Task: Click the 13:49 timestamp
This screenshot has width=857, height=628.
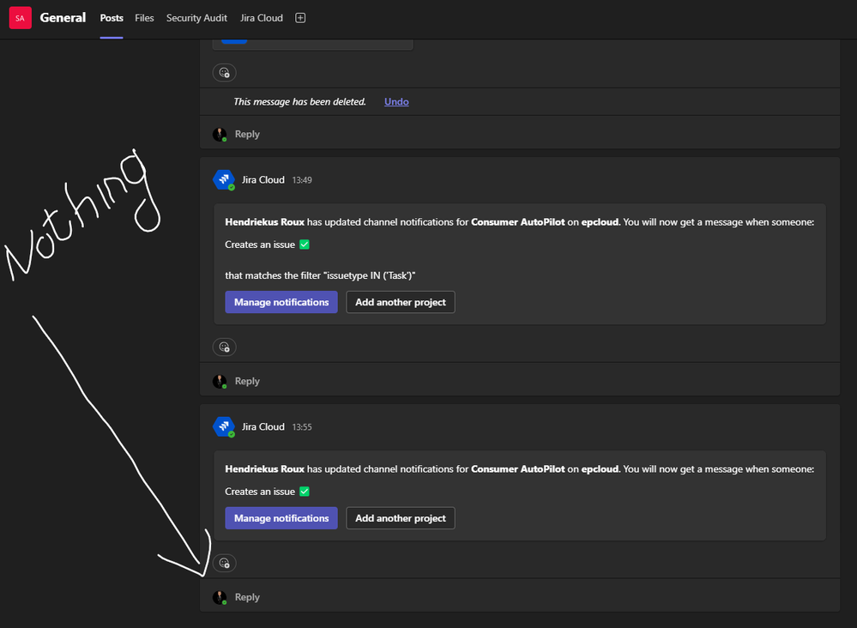Action: (x=302, y=180)
